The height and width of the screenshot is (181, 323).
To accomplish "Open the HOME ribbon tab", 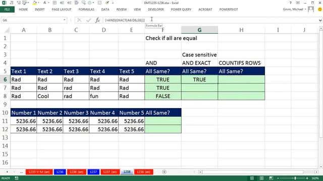I will tap(23, 10).
